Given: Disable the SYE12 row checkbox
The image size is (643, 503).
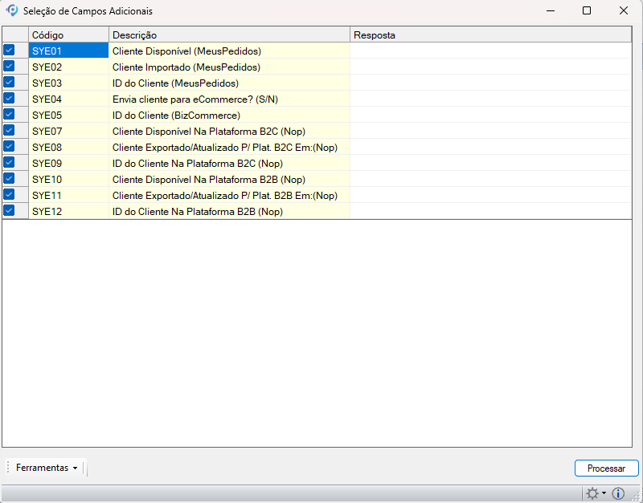Looking at the screenshot, I should [9, 211].
